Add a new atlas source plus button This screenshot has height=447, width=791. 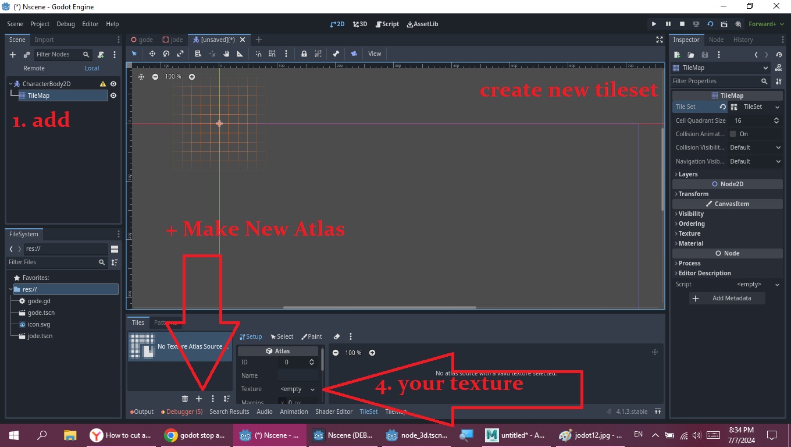[x=199, y=399]
